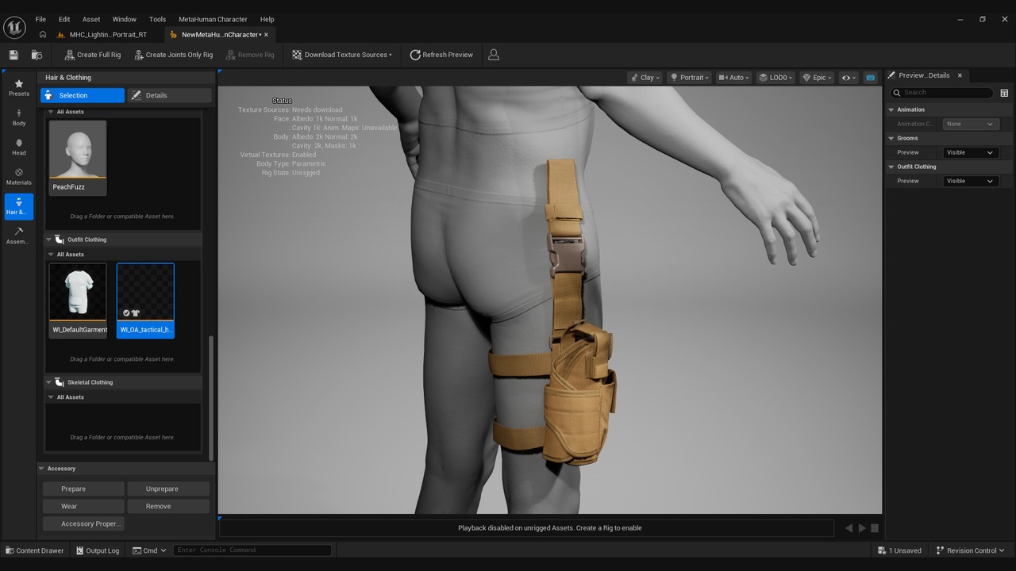1016x571 pixels.
Task: Click the play forward button
Action: click(862, 528)
